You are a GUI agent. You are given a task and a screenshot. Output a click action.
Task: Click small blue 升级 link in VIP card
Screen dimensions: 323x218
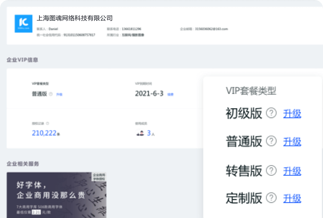(x=59, y=94)
